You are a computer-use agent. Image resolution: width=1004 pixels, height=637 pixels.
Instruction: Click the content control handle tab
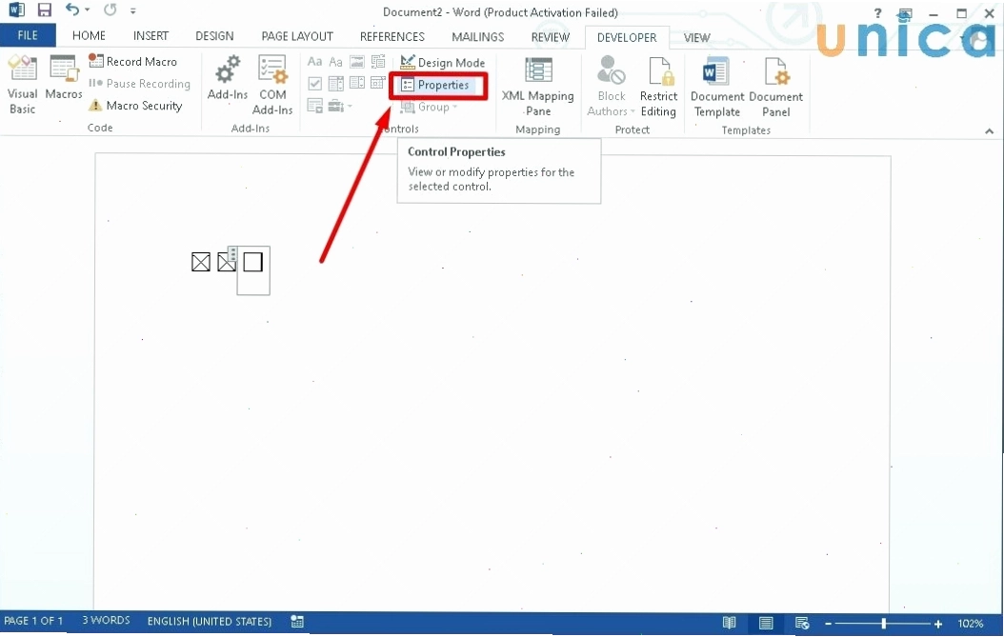[x=233, y=256]
